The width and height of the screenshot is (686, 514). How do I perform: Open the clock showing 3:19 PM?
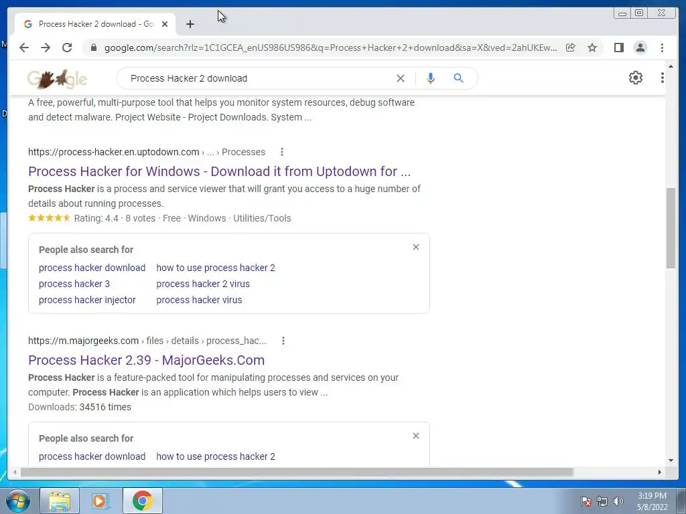tap(652, 501)
